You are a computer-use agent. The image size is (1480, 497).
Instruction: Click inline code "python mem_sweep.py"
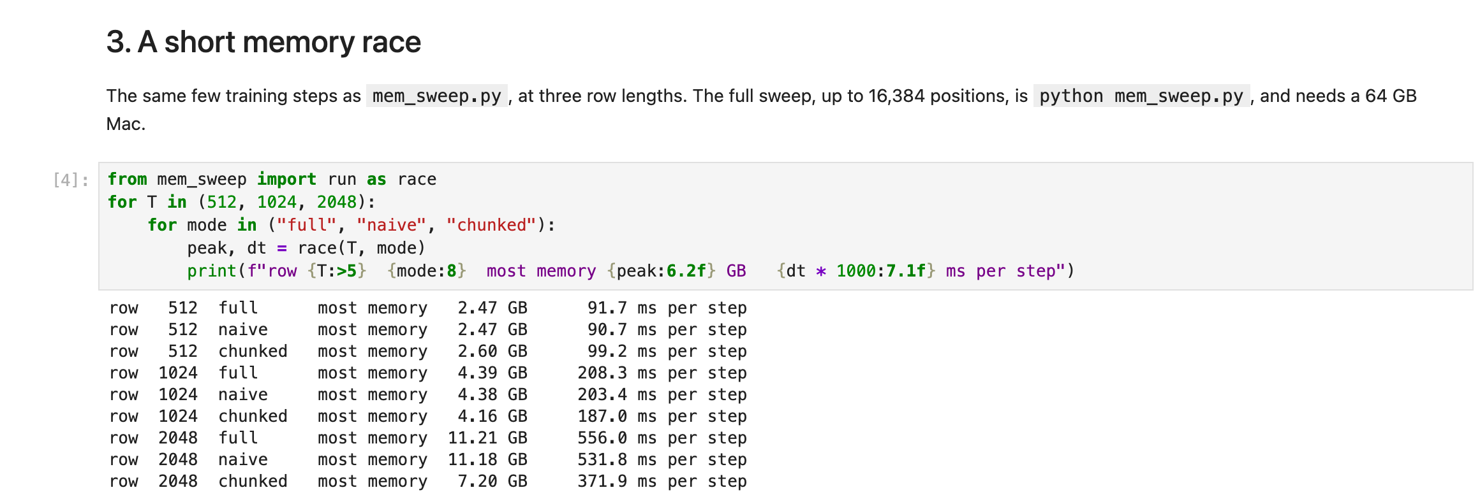coord(1141,96)
